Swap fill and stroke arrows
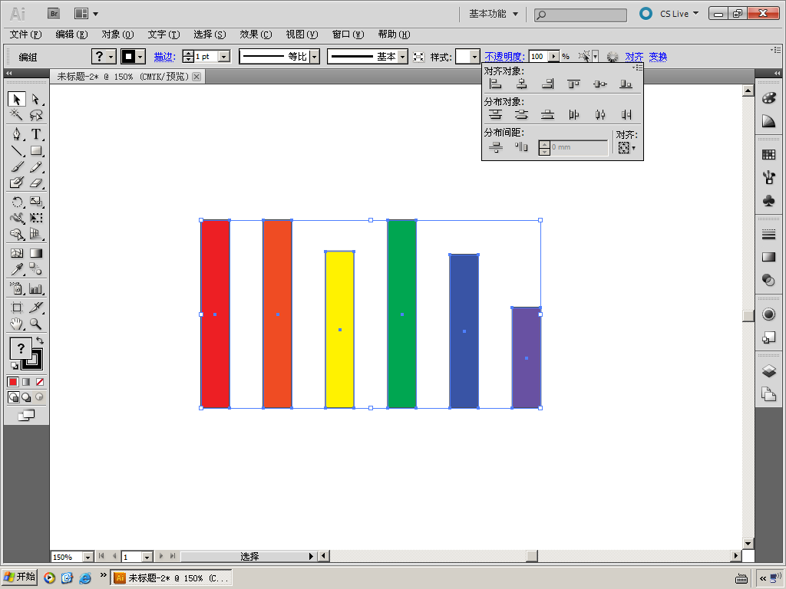Screen dimensions: 786x589 [x=40, y=341]
